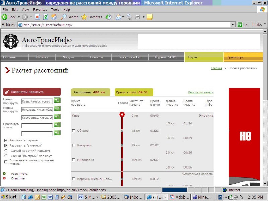Click the Print toolbar icon
268x201 pixels.
click(x=129, y=17)
